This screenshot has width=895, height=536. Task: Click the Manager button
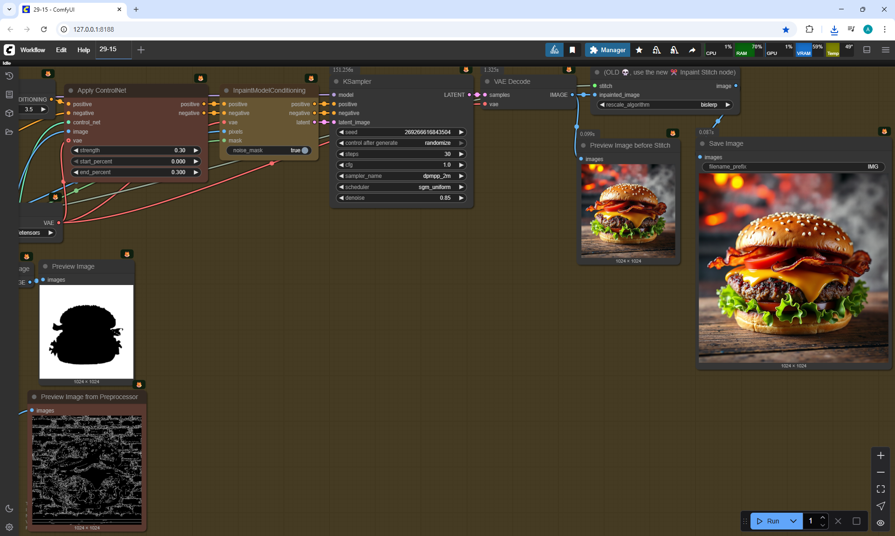coord(607,50)
